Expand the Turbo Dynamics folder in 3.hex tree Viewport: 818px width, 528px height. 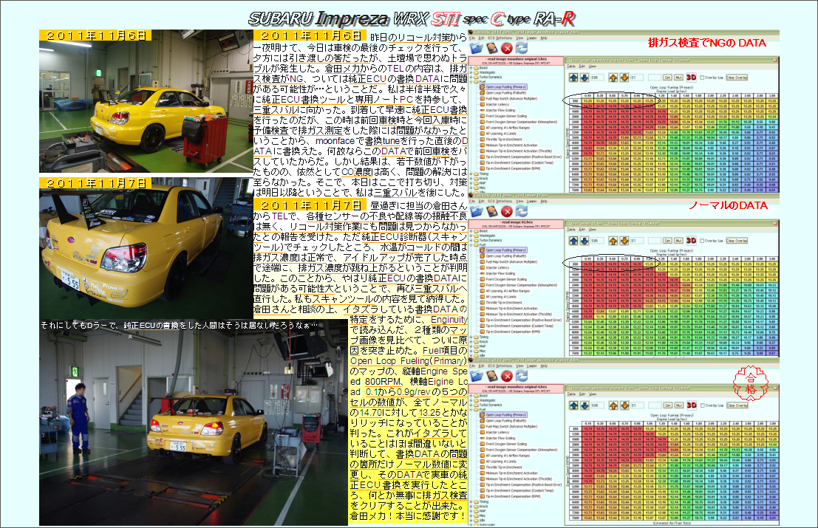pos(471,77)
